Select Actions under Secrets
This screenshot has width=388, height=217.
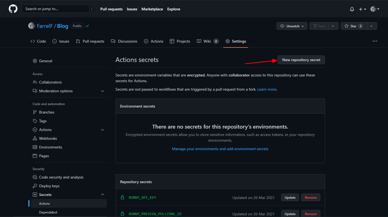tap(69, 203)
